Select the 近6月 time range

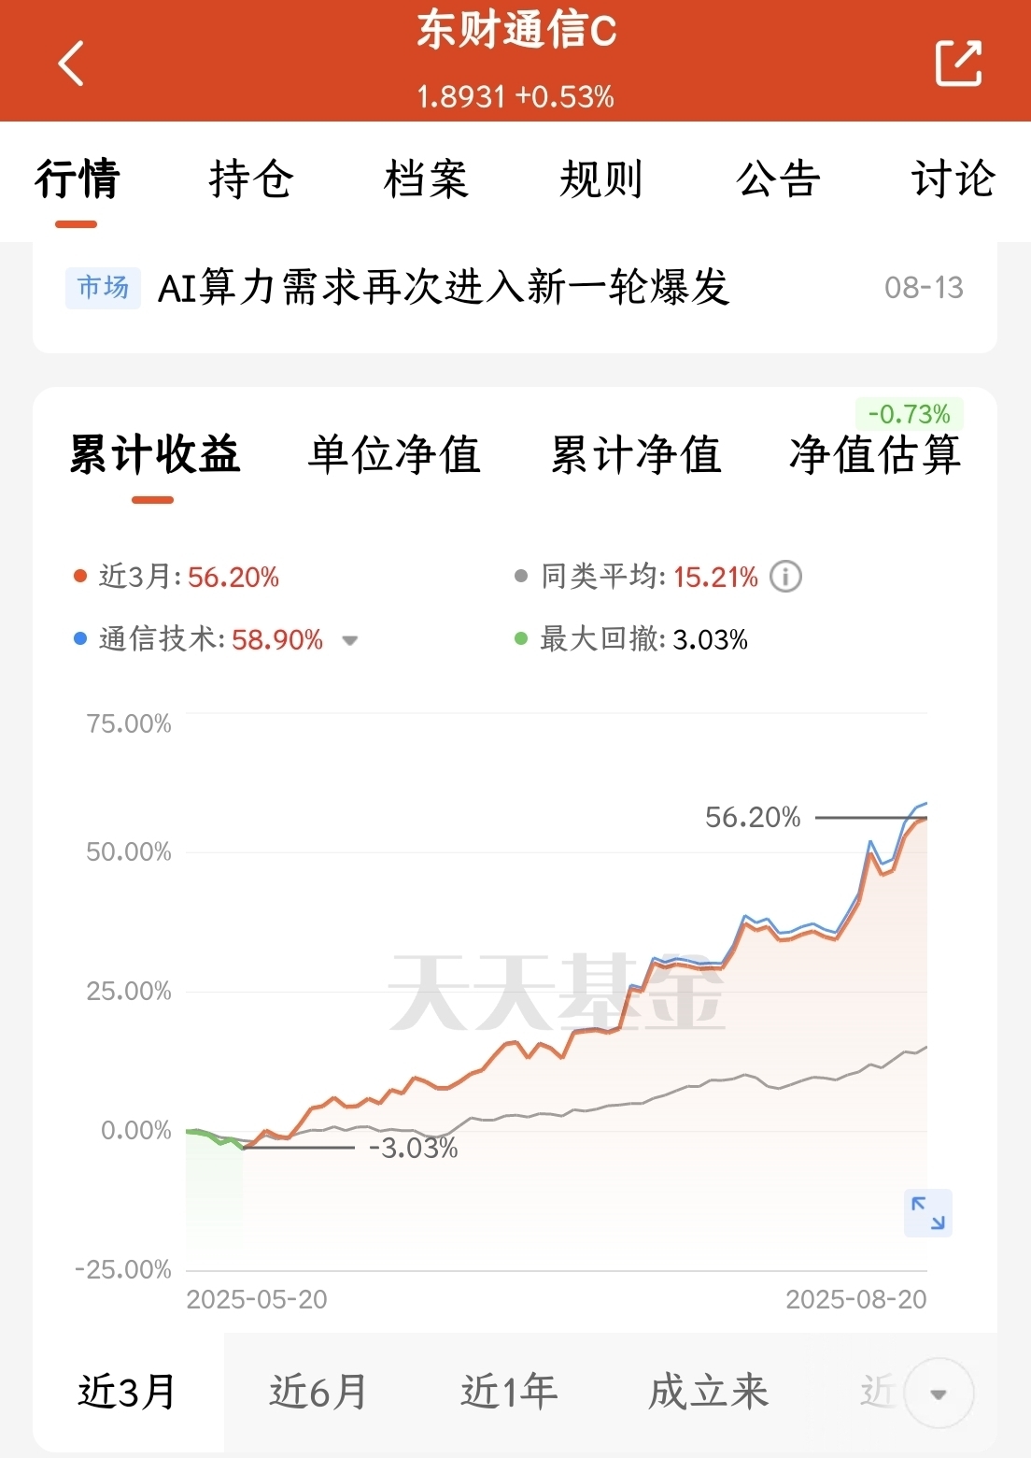click(x=318, y=1392)
